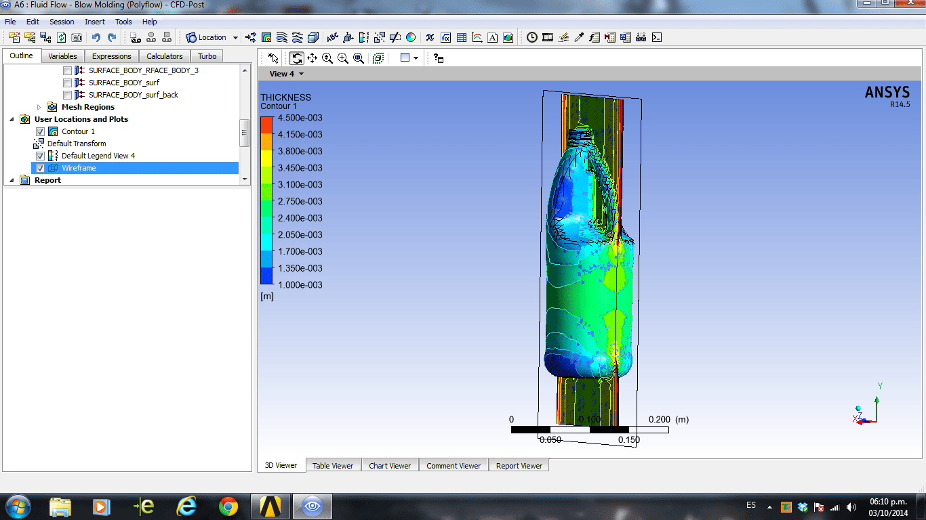Toggle the Wireframe visibility checkbox
Screen dimensions: 926x520
(x=41, y=168)
